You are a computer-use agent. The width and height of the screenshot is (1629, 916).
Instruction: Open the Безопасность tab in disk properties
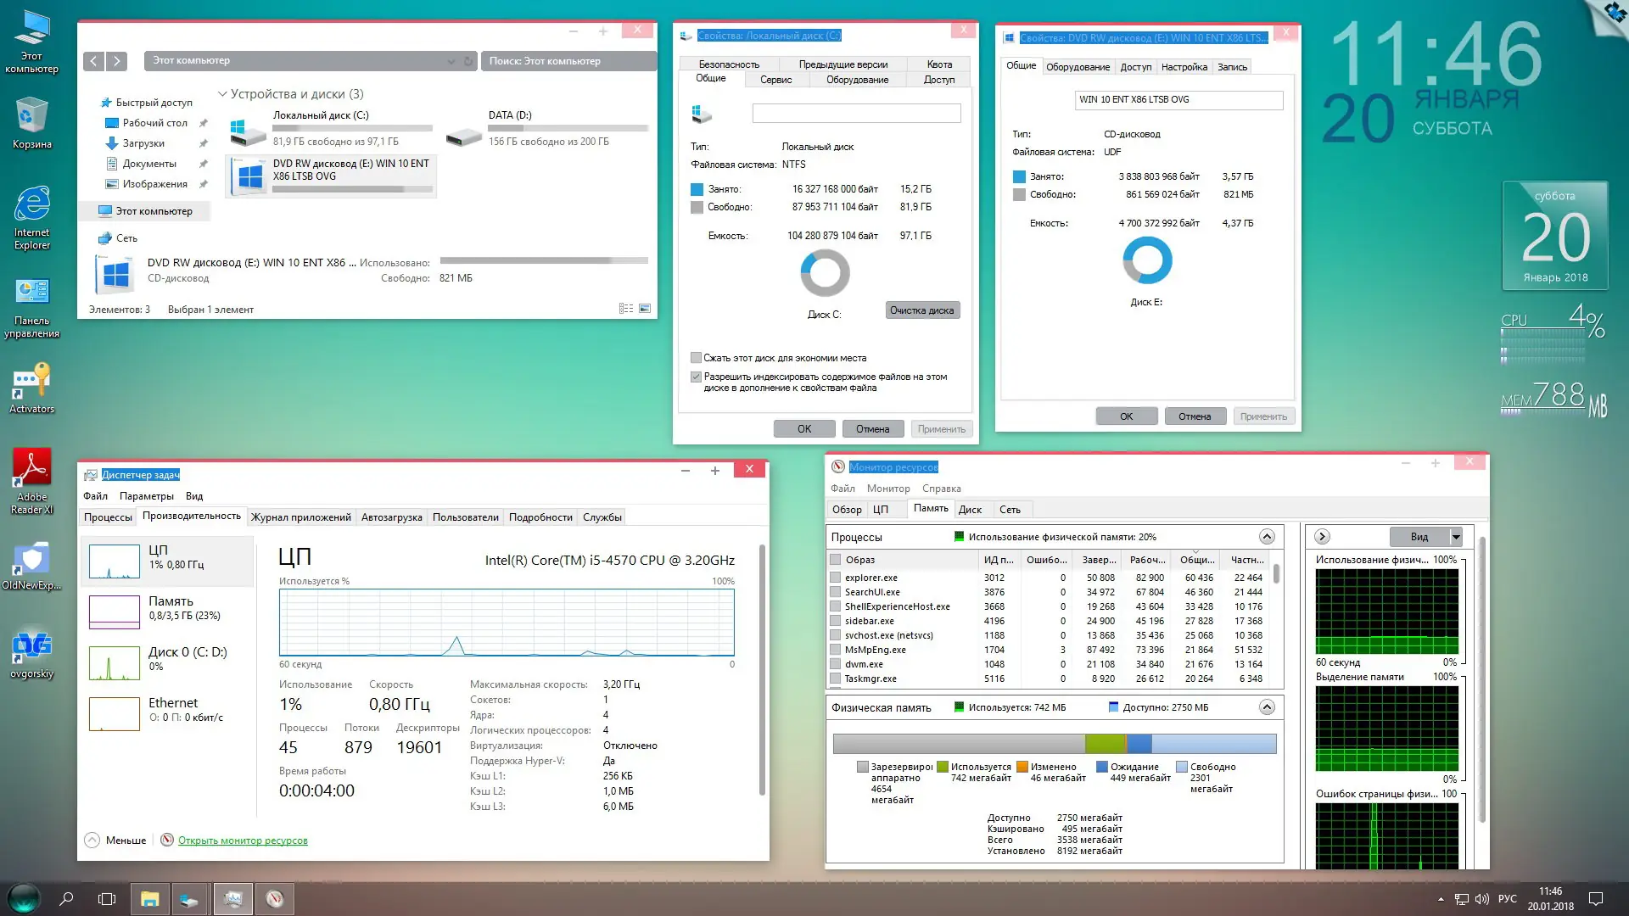pos(728,64)
